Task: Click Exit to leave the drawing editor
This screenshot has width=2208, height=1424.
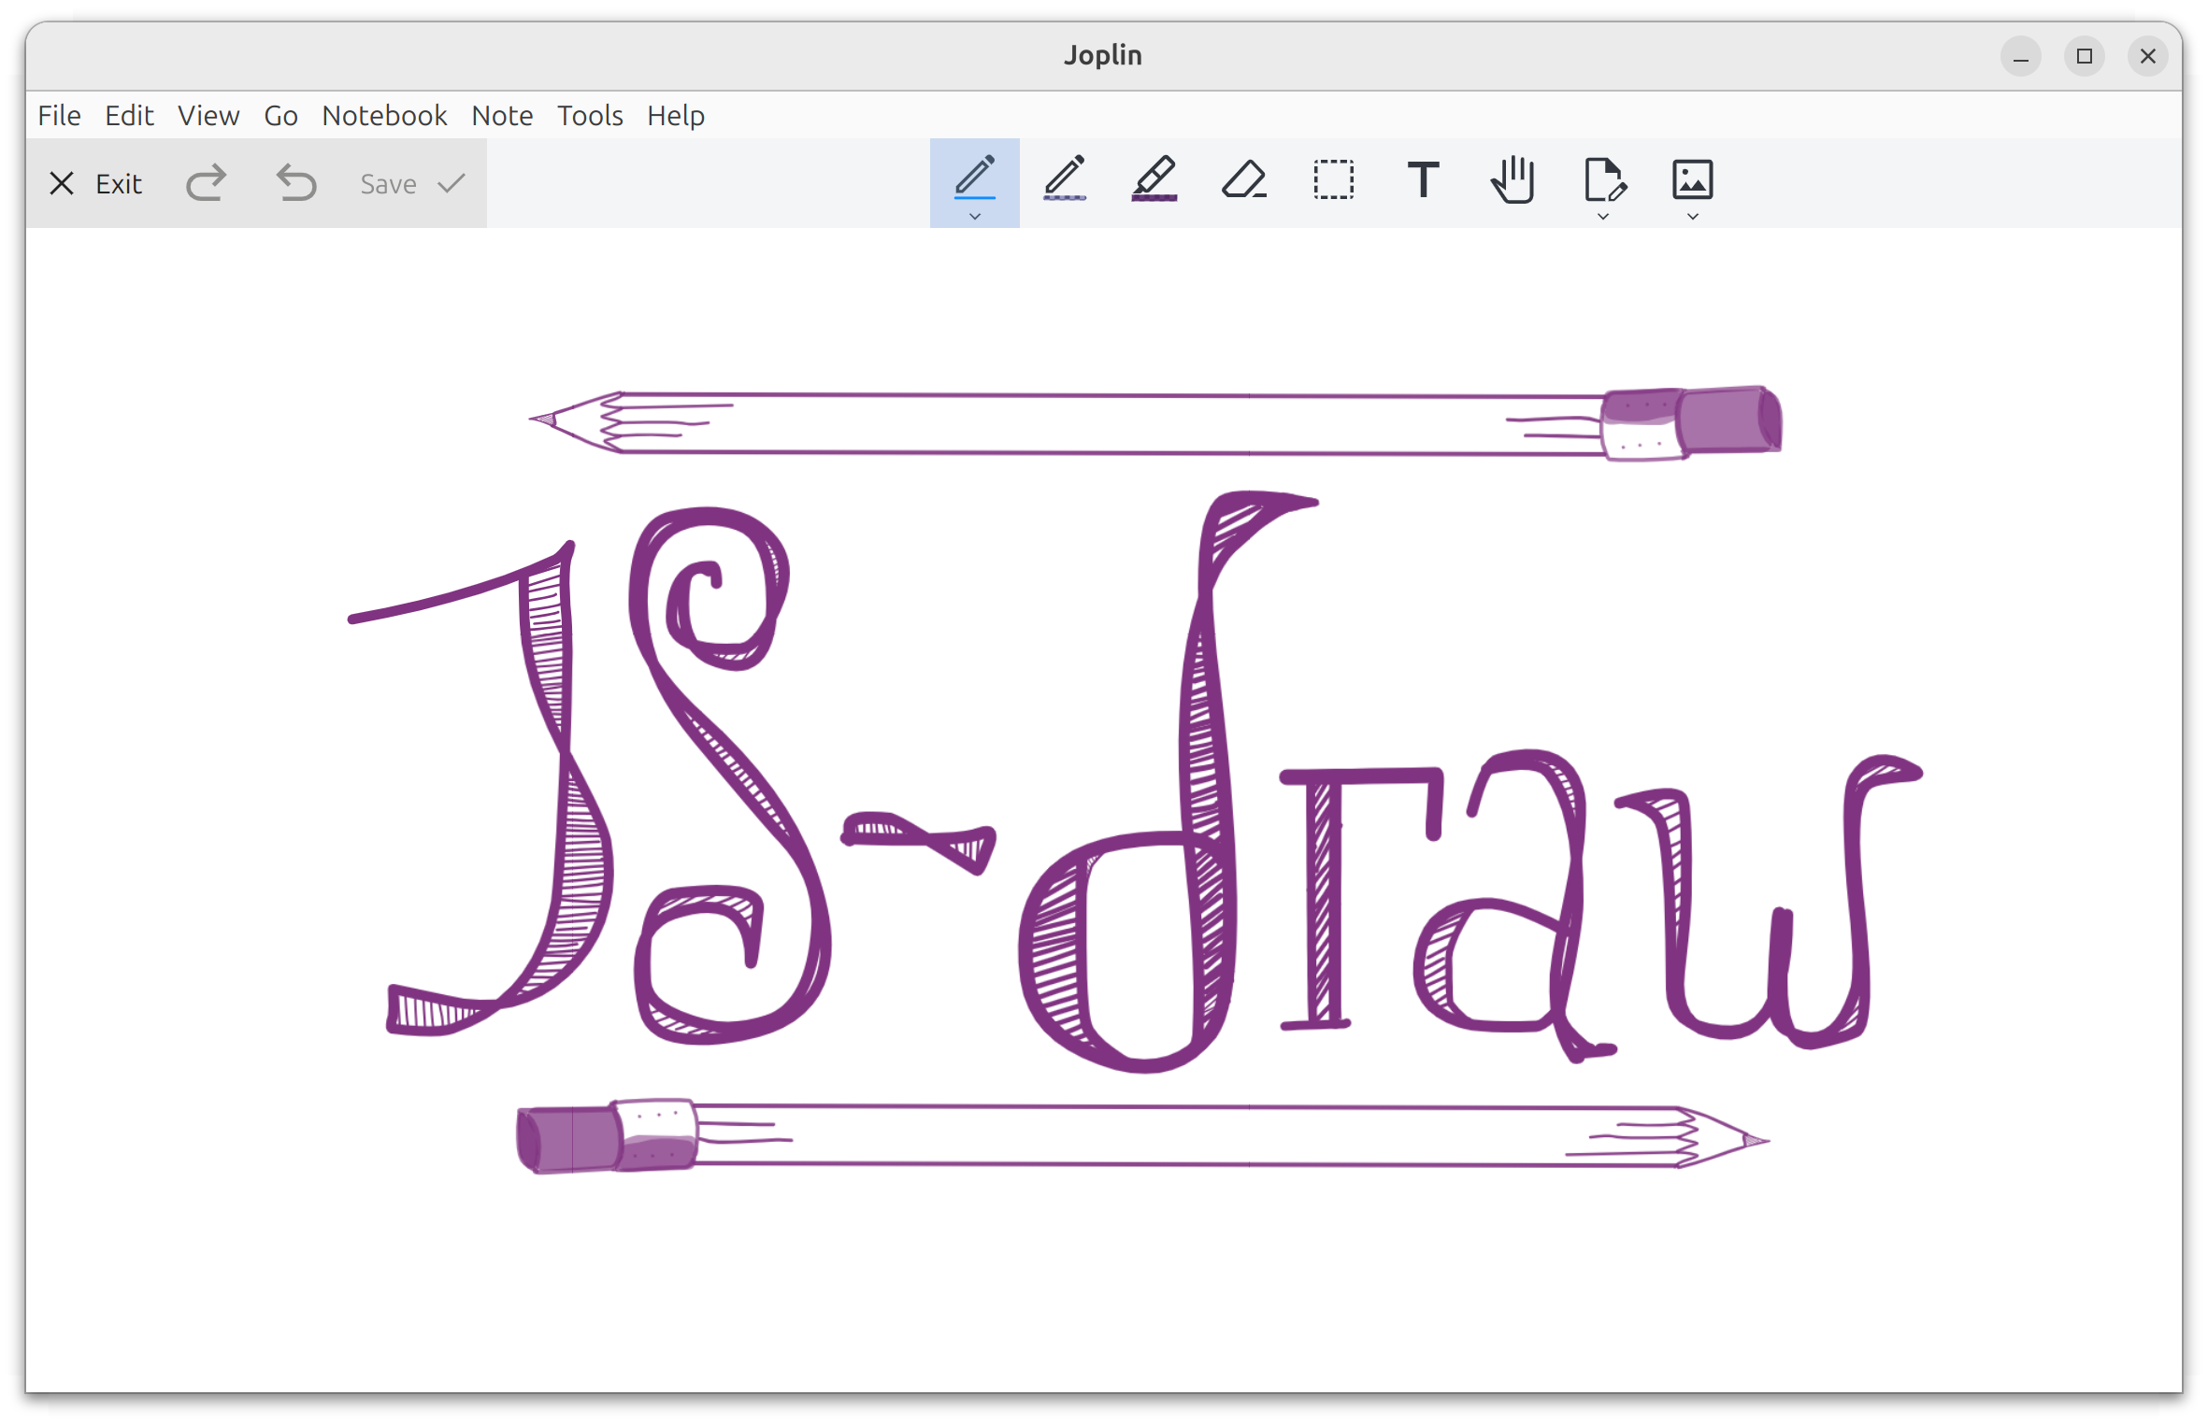Action: [x=95, y=184]
